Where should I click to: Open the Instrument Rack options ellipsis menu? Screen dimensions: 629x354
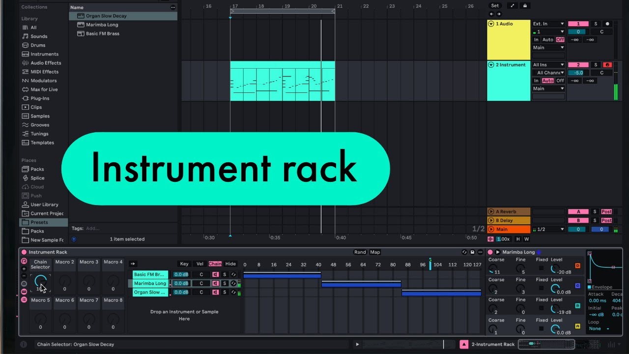coord(480,252)
